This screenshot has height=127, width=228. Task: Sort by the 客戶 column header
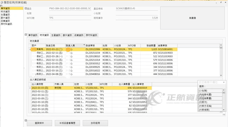point(38,46)
